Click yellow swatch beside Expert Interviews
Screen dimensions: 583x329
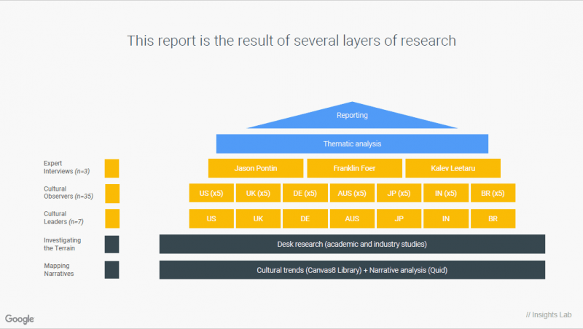tap(111, 168)
